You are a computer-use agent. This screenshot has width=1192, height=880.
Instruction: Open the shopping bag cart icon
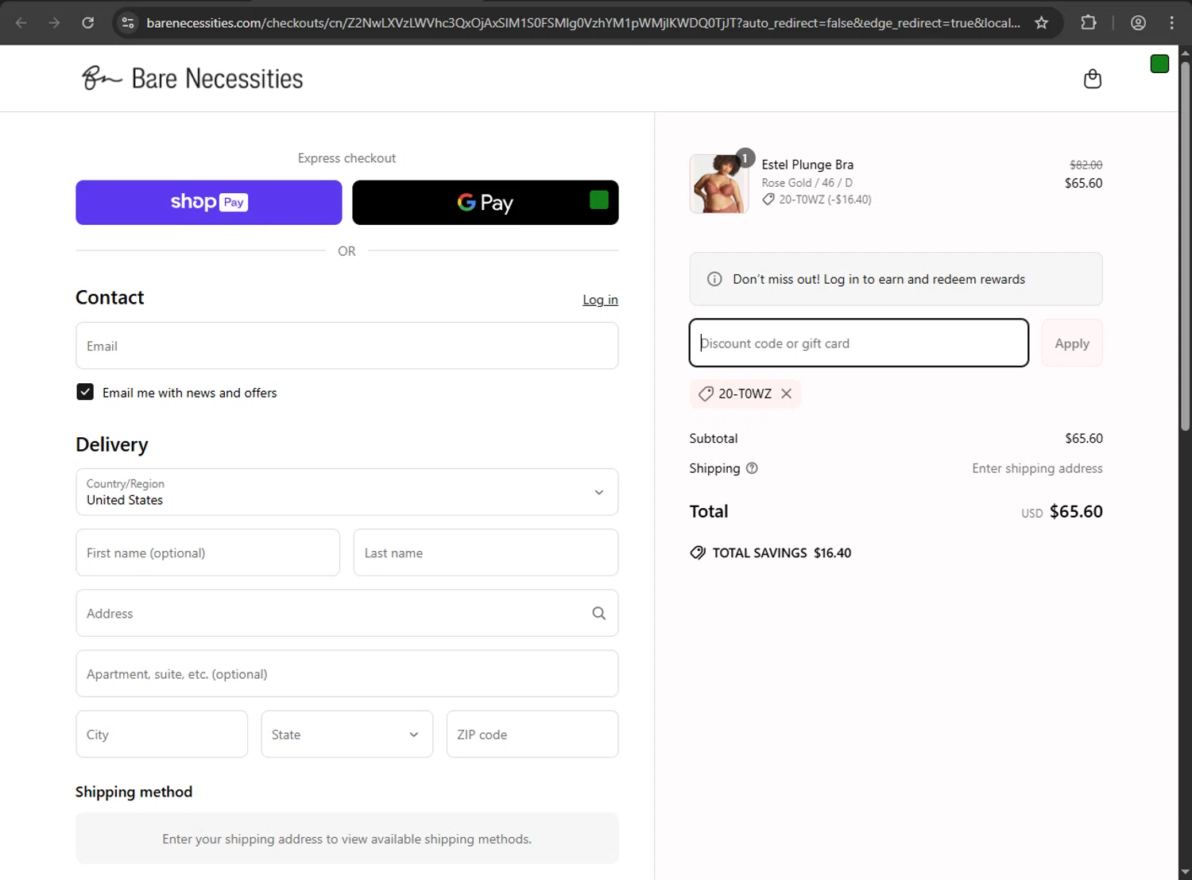[x=1093, y=79]
